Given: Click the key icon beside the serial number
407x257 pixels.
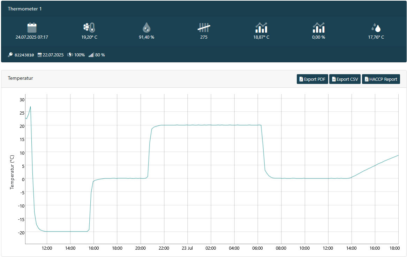Looking at the screenshot, I should (x=10, y=55).
